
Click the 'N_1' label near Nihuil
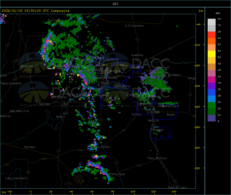point(65,113)
